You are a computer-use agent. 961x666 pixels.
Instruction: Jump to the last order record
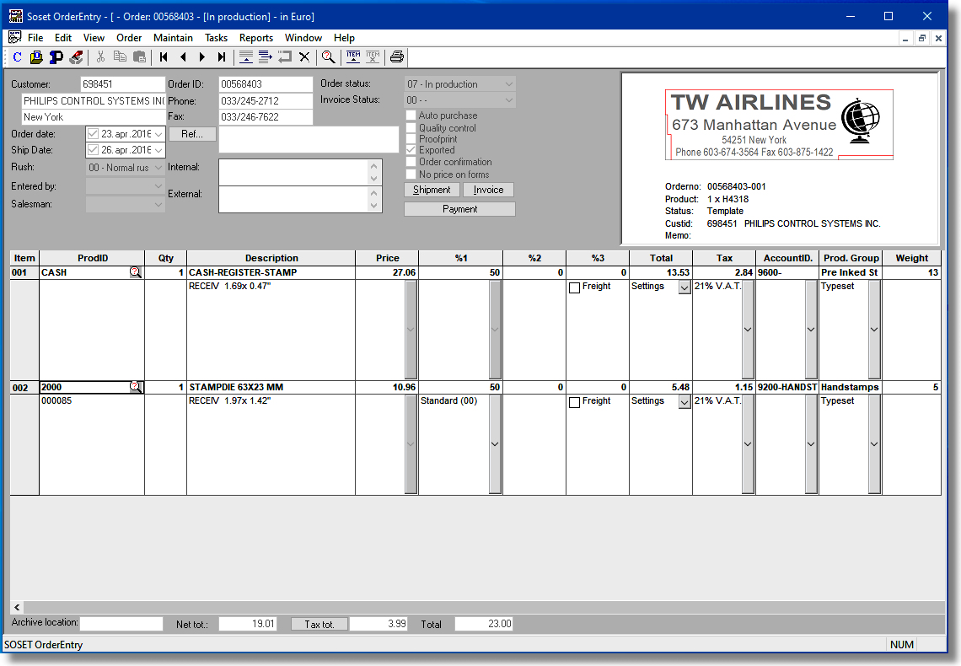pyautogui.click(x=221, y=57)
